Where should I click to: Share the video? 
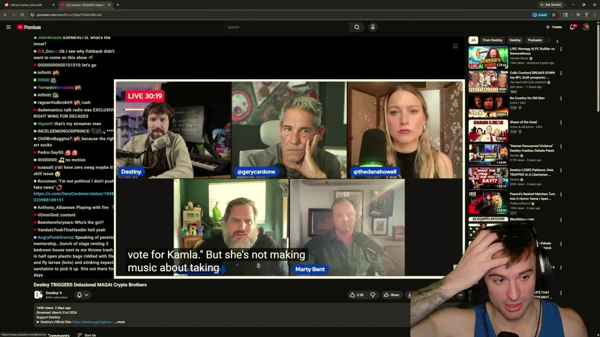pyautogui.click(x=391, y=295)
